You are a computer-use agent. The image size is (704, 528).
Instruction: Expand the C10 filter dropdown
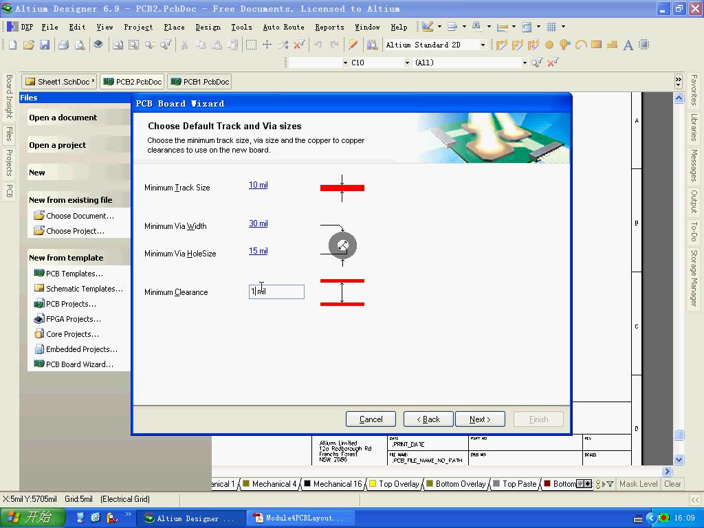point(407,63)
